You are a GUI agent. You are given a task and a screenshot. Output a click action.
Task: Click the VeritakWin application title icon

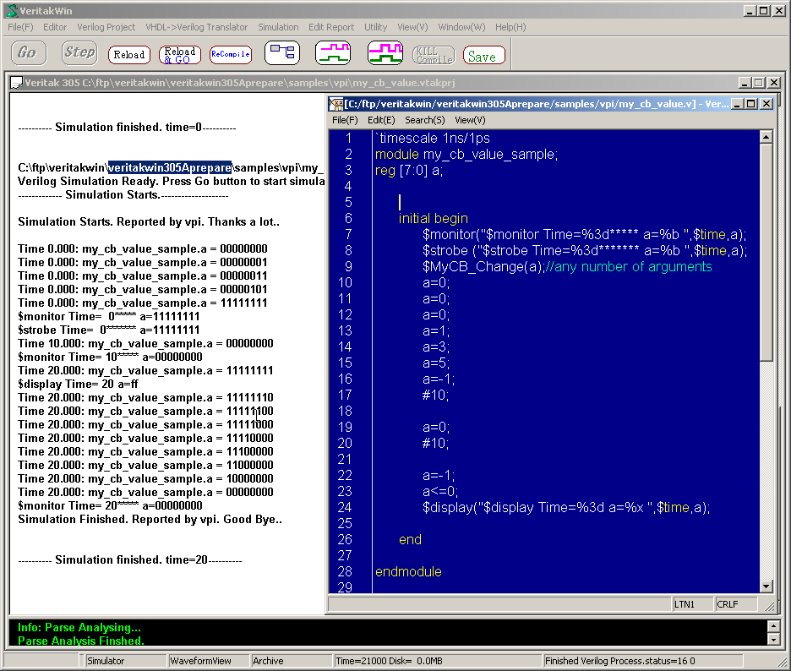point(12,11)
